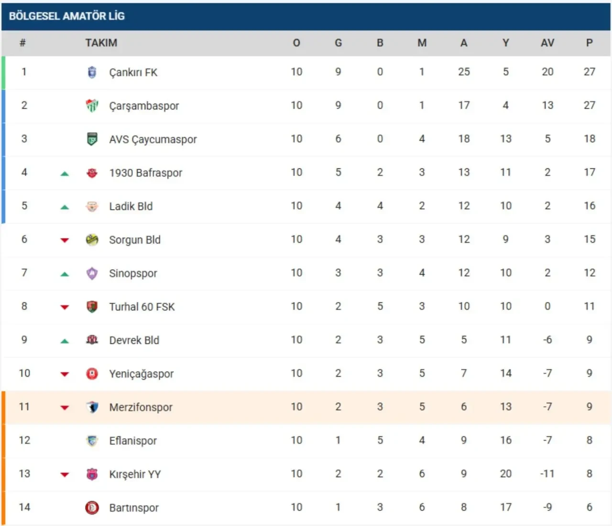Click the Sinopspor purple crest

pos(92,273)
